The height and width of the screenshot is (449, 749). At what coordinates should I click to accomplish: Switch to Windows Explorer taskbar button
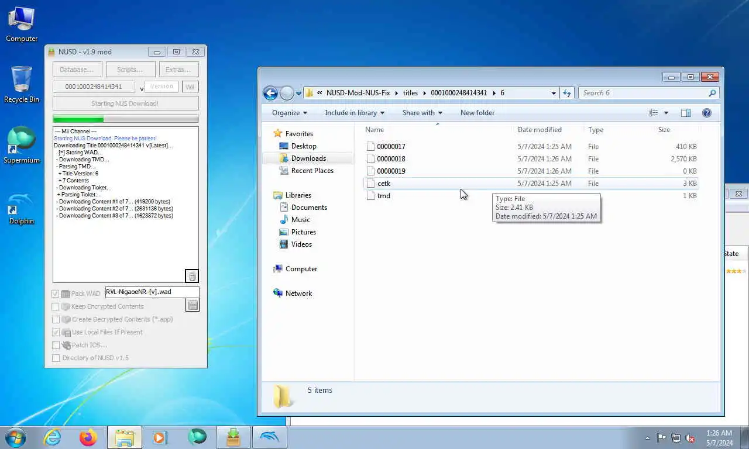[125, 437]
